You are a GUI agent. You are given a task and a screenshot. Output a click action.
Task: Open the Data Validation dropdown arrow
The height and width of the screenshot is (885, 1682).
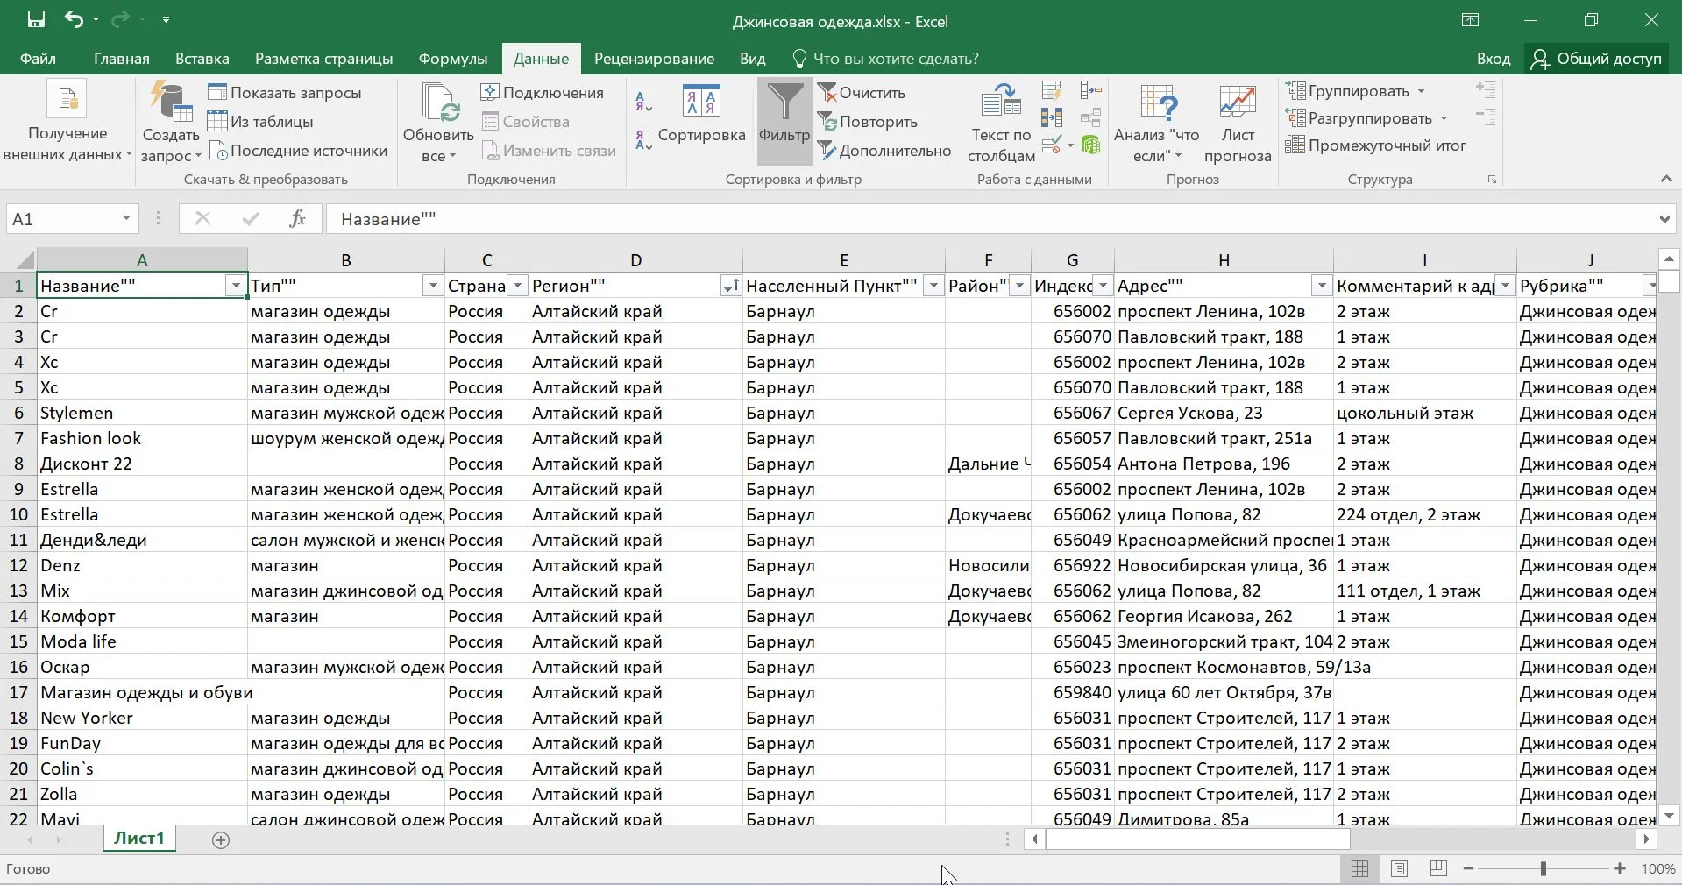[x=1070, y=145]
